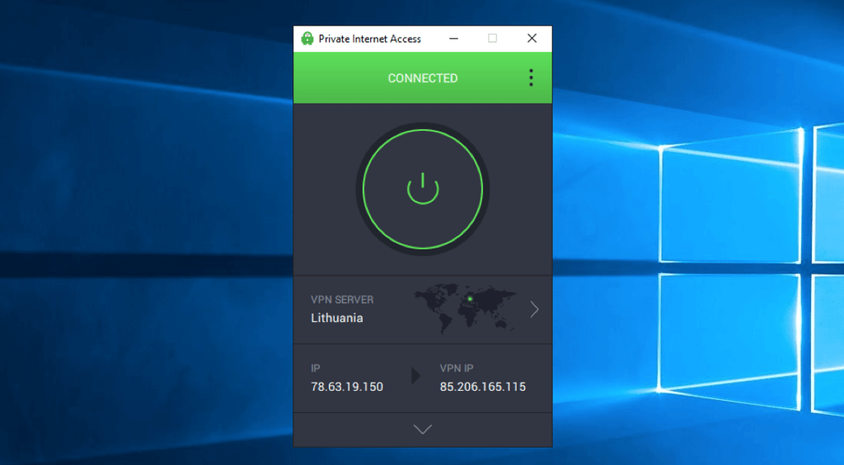The image size is (844, 465).
Task: Minimize the Private Internet Access window
Action: pyautogui.click(x=454, y=39)
